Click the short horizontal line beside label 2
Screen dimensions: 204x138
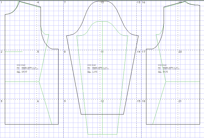pos(14,51)
